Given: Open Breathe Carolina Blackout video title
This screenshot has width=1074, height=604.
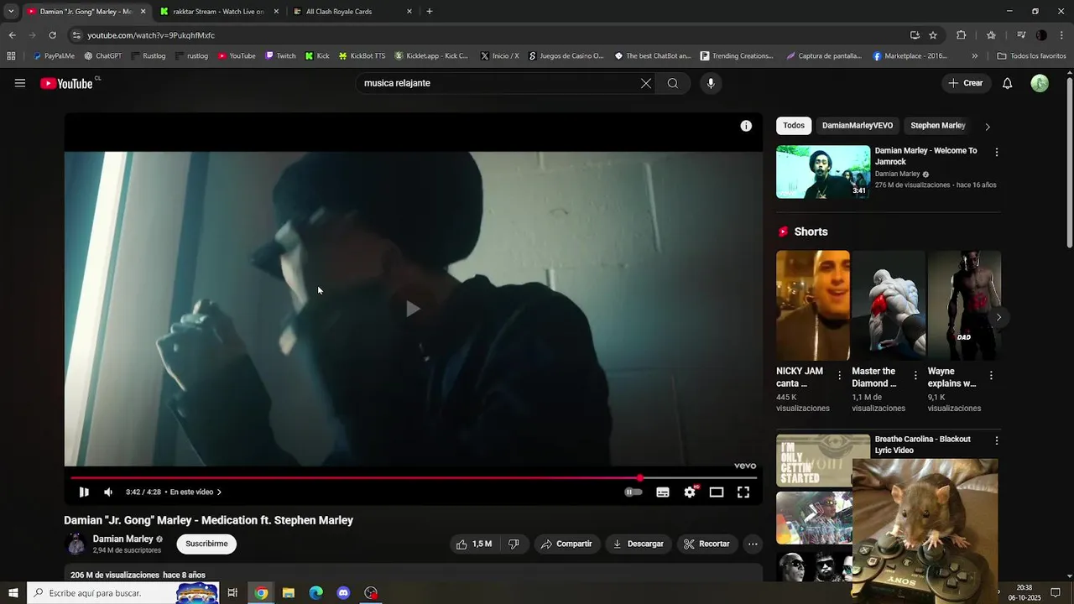Looking at the screenshot, I should coord(922,445).
